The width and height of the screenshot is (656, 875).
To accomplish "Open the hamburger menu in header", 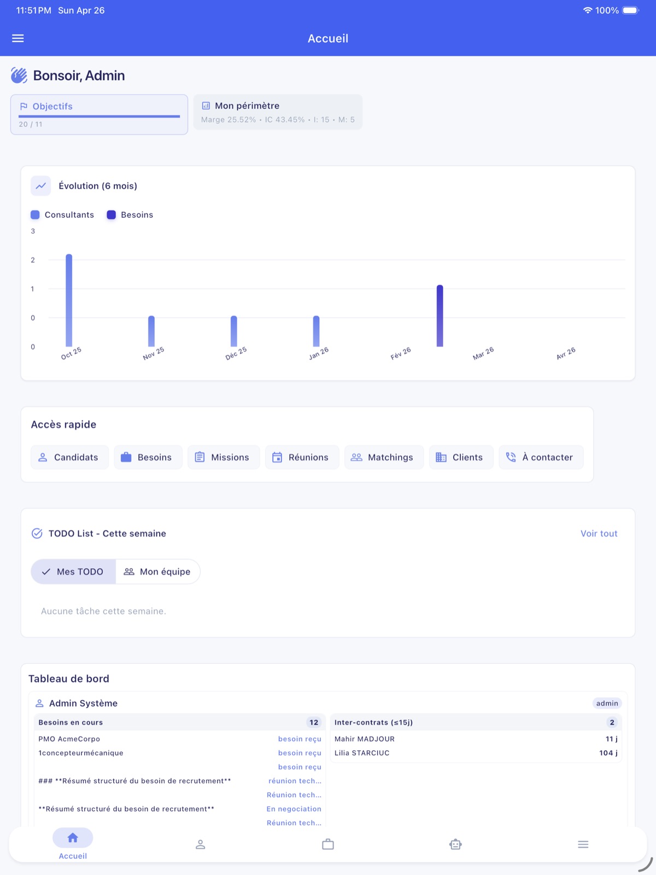I will click(18, 38).
